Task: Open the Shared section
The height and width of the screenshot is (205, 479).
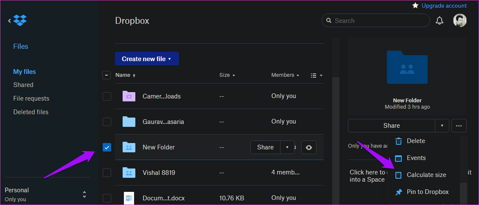Action: (23, 85)
